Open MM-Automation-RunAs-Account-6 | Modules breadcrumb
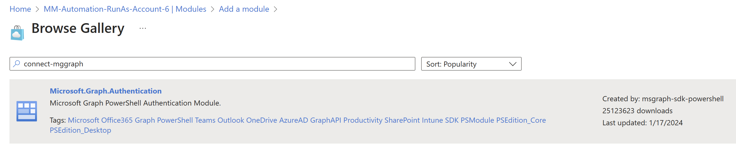This screenshot has height=147, width=736. pos(125,9)
